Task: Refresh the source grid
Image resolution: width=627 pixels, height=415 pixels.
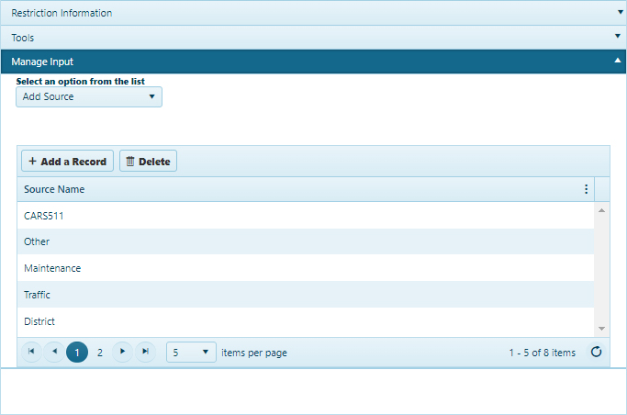Action: point(596,352)
